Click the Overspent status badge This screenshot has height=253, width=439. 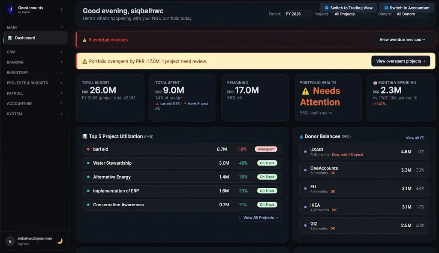pos(266,149)
